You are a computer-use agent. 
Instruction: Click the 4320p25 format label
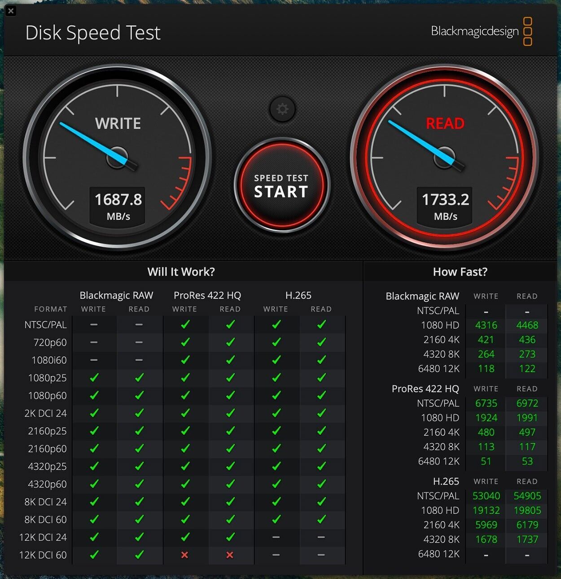pos(47,466)
